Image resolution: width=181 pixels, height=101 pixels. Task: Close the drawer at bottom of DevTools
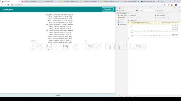click(180, 96)
